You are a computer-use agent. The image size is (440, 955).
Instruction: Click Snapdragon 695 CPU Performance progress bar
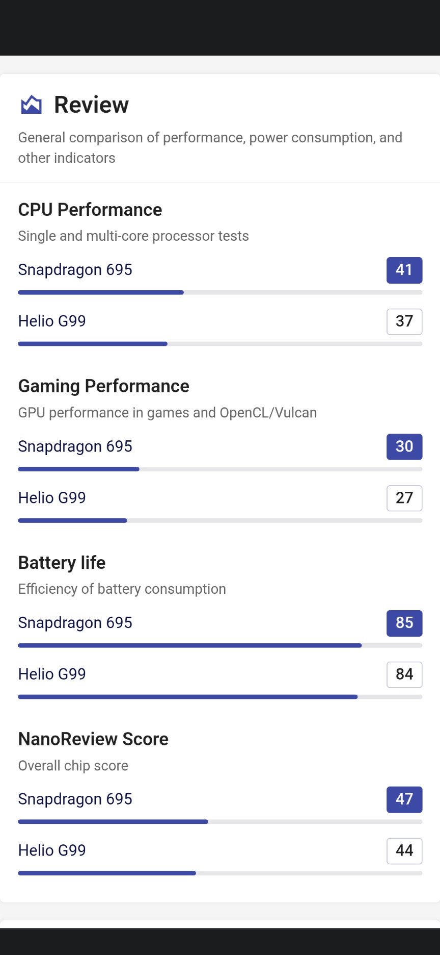pos(220,292)
